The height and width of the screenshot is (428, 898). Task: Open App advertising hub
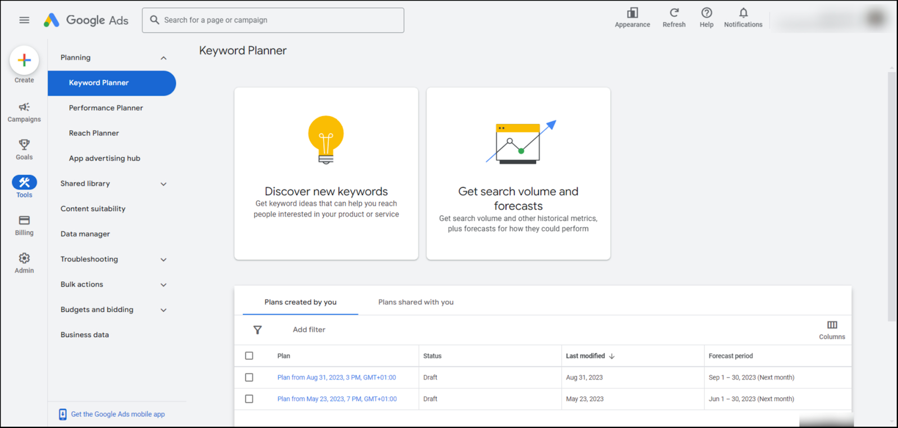[104, 158]
